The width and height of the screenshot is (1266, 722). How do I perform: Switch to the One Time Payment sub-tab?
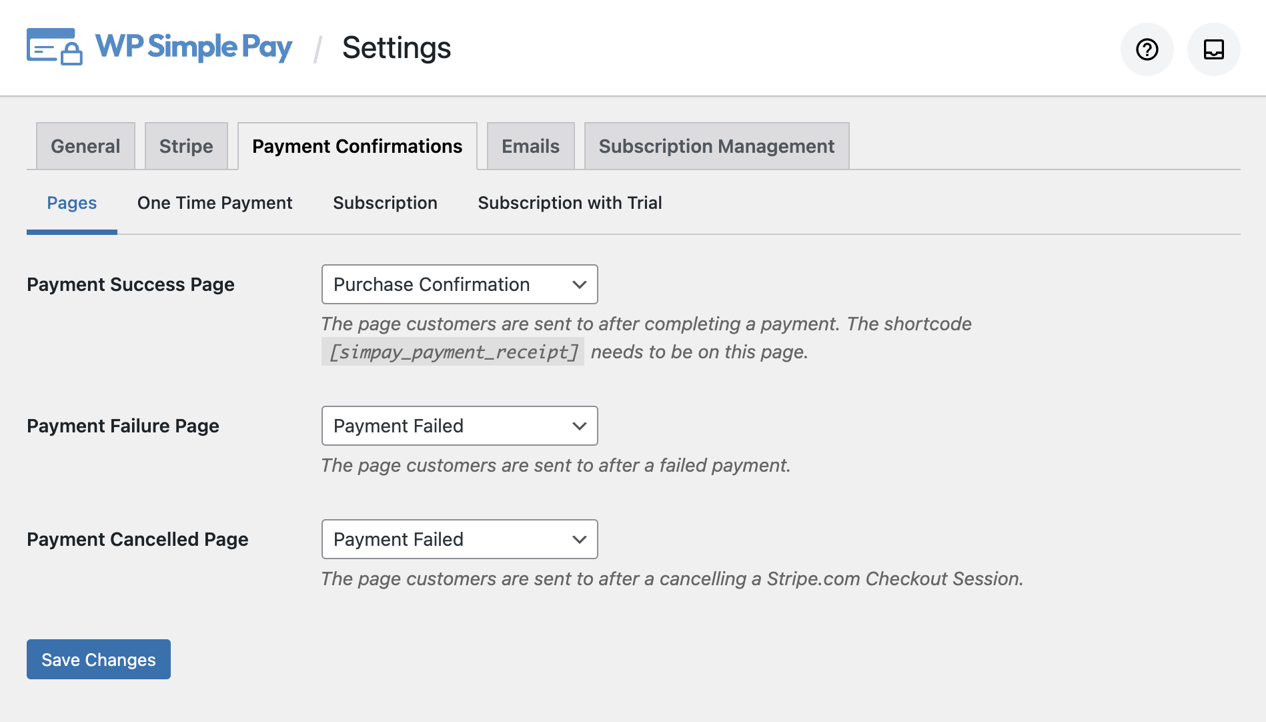point(215,203)
